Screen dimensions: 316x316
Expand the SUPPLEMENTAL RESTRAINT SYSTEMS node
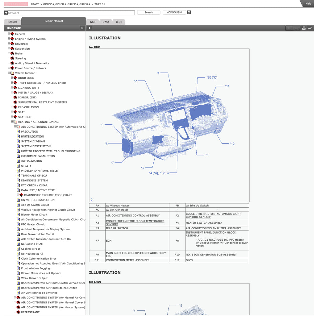click(12, 102)
